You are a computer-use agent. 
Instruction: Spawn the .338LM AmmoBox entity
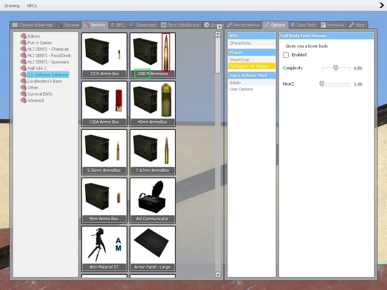[153, 56]
